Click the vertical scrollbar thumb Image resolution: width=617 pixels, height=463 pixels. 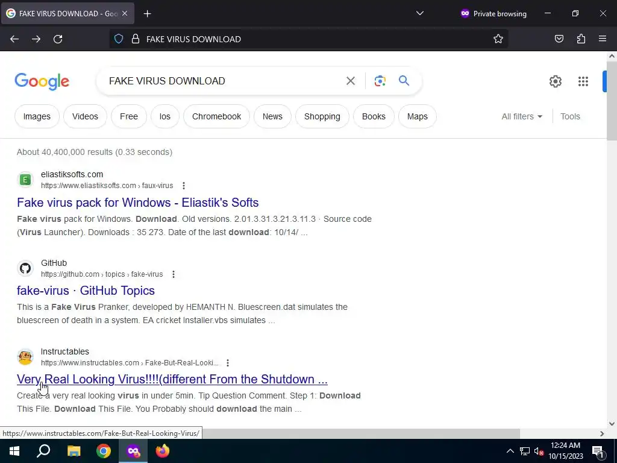[612, 101]
